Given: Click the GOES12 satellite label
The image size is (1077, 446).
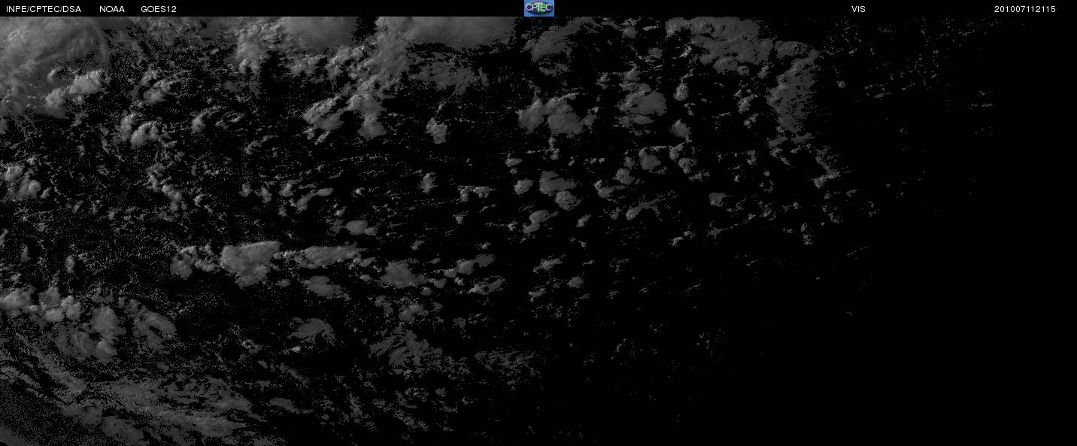Looking at the screenshot, I should [159, 9].
